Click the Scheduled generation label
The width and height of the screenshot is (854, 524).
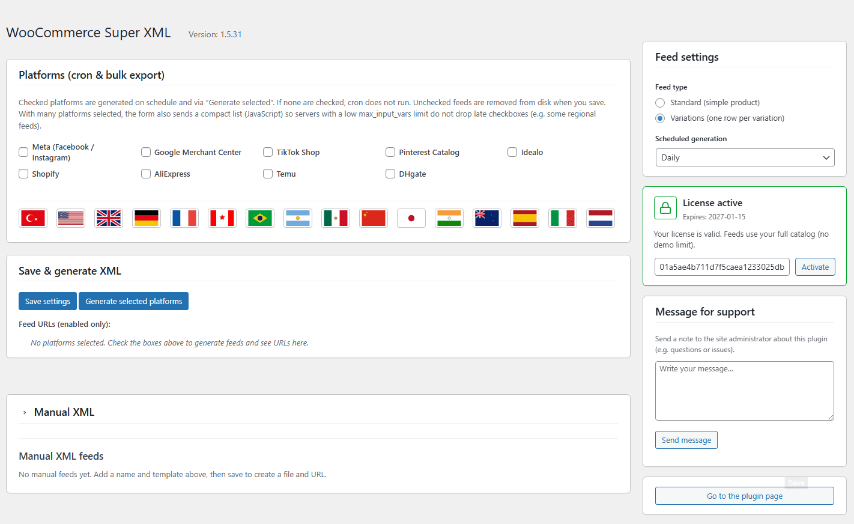(x=691, y=139)
